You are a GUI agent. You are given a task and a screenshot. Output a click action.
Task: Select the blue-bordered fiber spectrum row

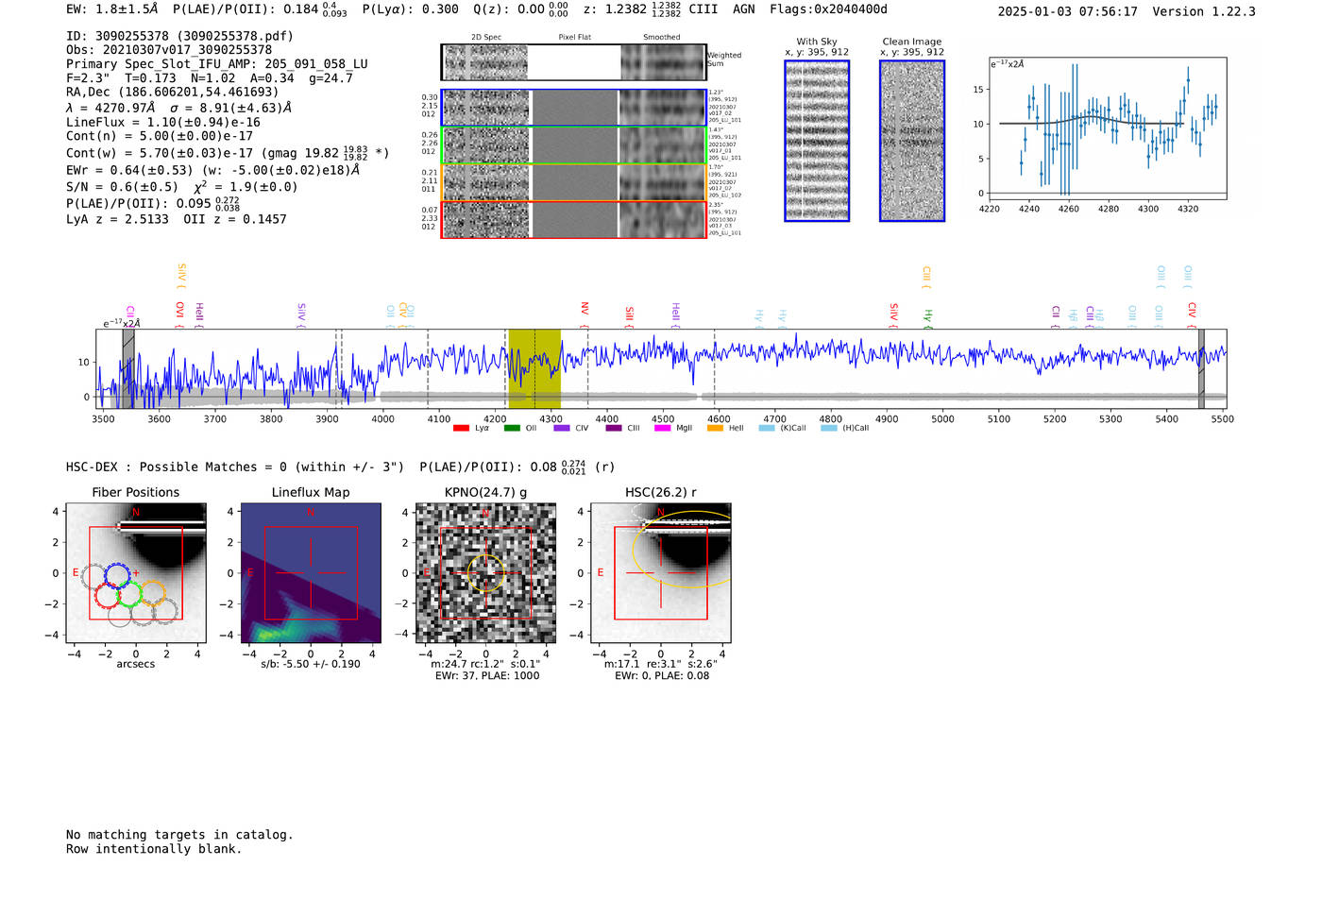574,108
